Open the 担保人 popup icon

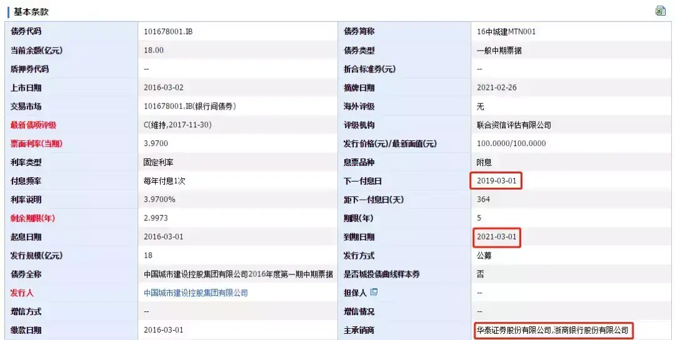click(374, 292)
